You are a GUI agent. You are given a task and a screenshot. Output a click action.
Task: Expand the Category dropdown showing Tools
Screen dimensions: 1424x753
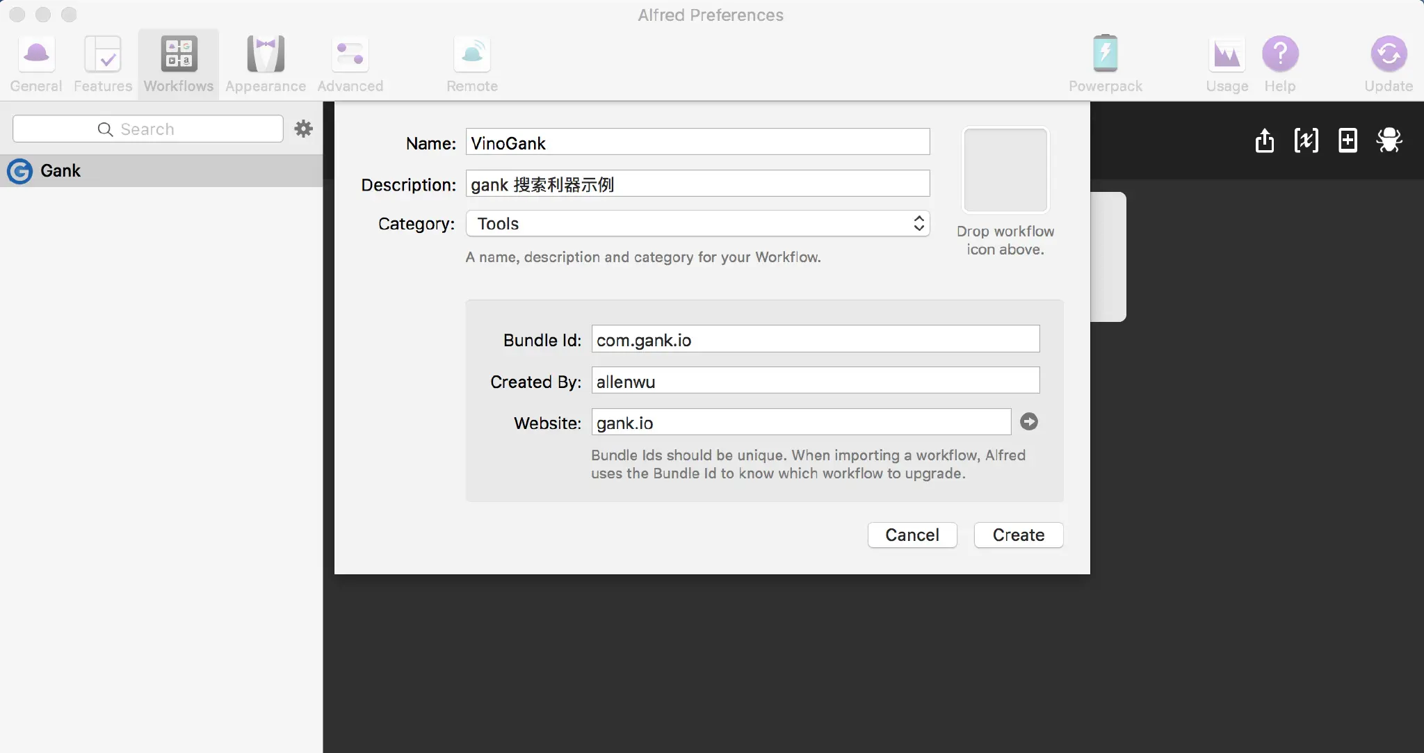[697, 224]
